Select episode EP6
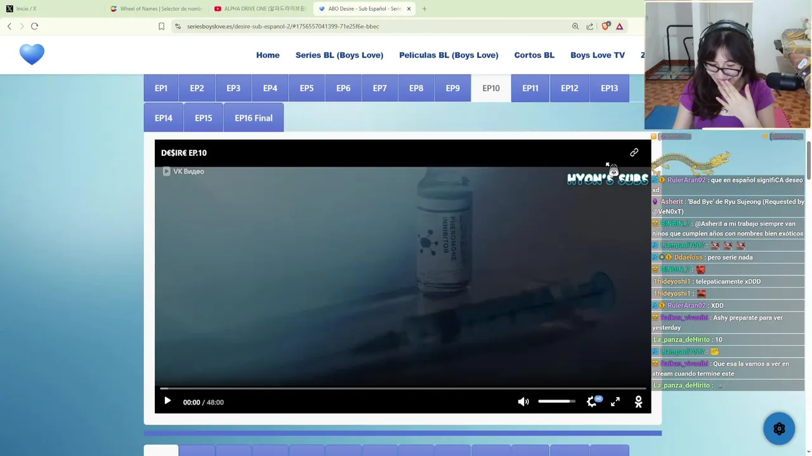812x456 pixels. 343,88
